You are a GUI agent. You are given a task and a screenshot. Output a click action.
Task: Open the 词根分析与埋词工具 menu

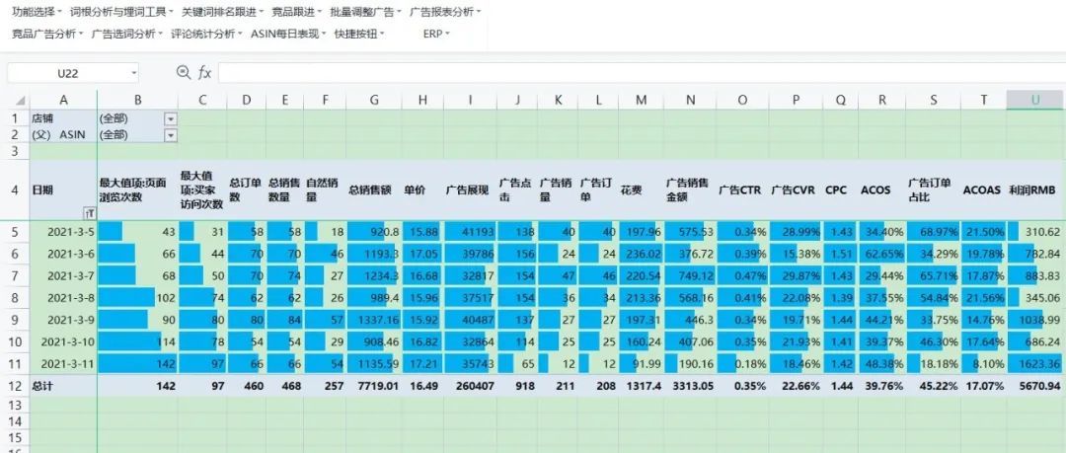pyautogui.click(x=121, y=12)
